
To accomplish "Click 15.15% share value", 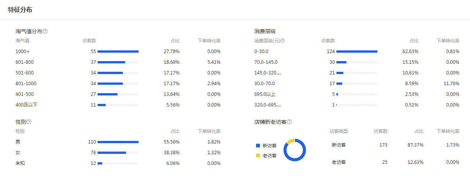I will 410,62.
